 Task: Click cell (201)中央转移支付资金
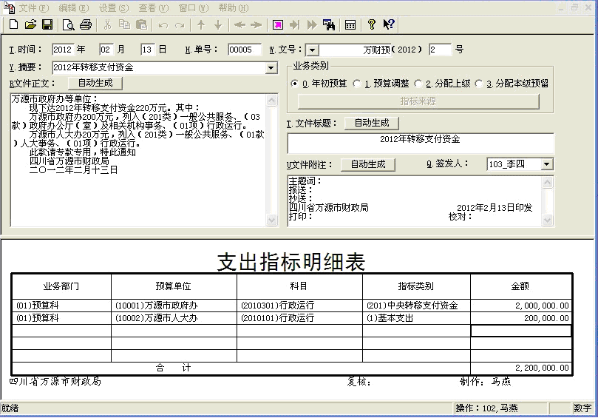[x=416, y=306]
